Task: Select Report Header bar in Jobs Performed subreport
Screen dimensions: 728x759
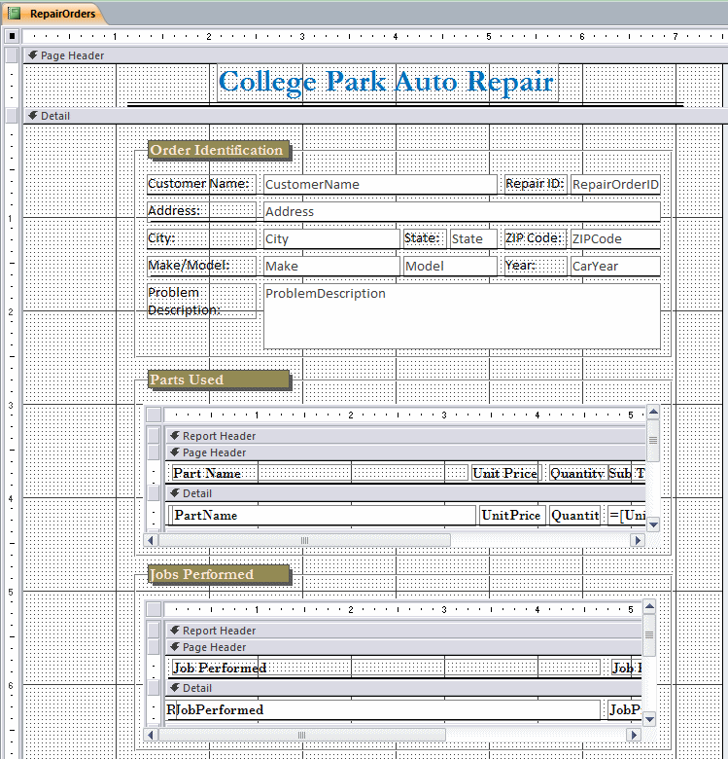Action: tap(403, 631)
